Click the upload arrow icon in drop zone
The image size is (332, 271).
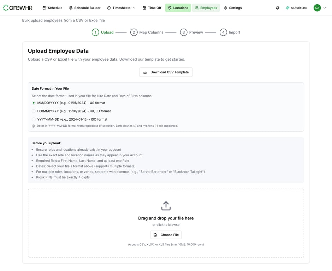[166, 206]
